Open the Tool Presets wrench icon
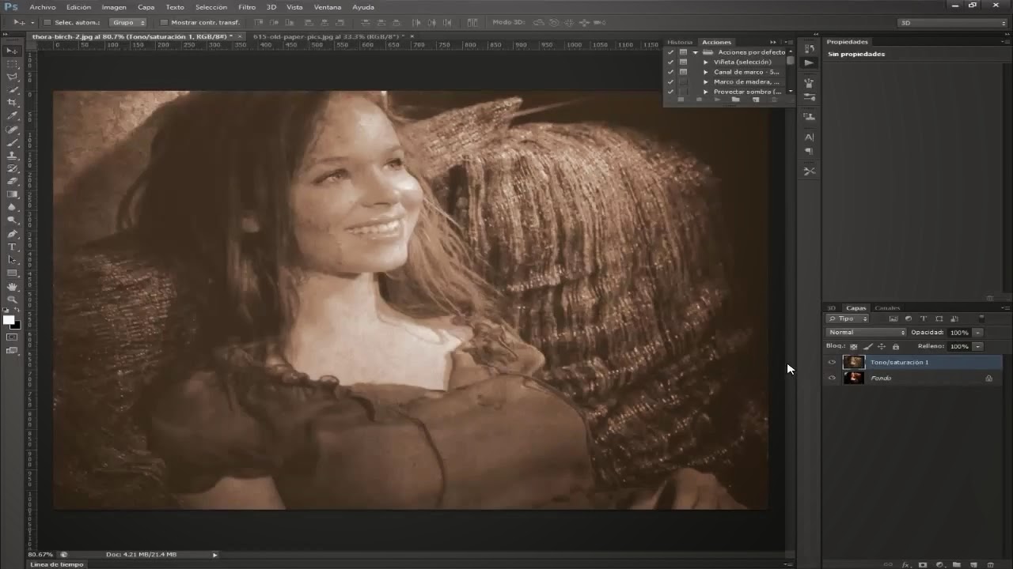 (x=809, y=171)
